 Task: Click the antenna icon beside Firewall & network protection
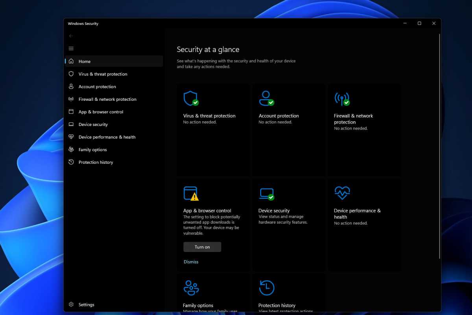coord(71,99)
